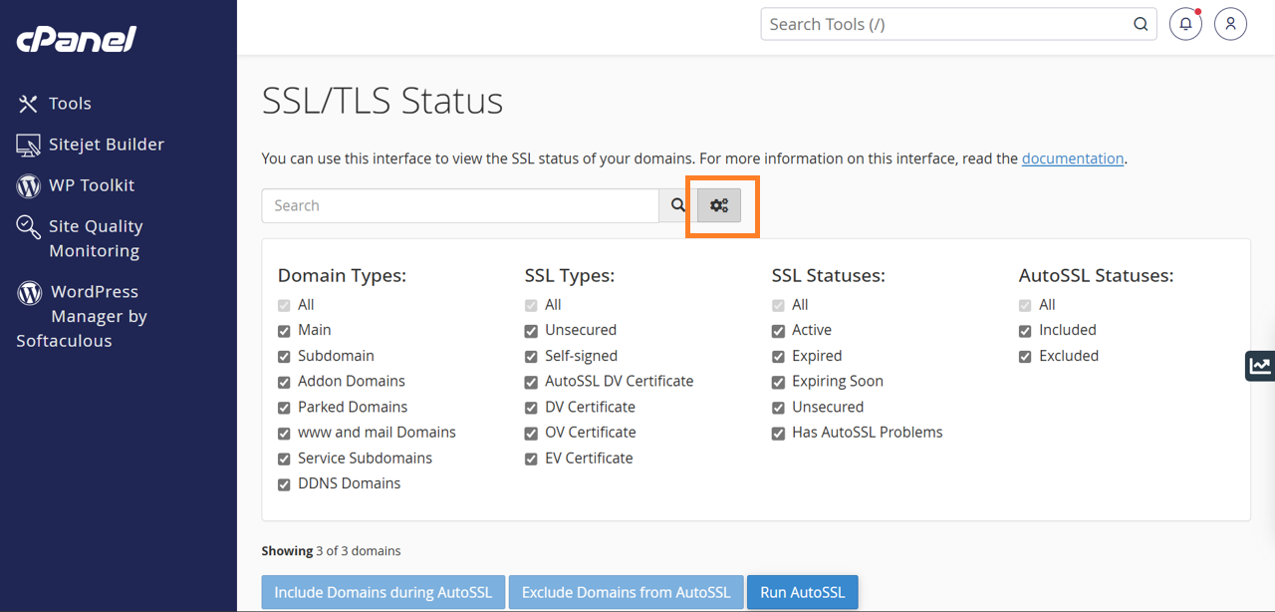Uncheck the Subdomain domain type

[284, 356]
